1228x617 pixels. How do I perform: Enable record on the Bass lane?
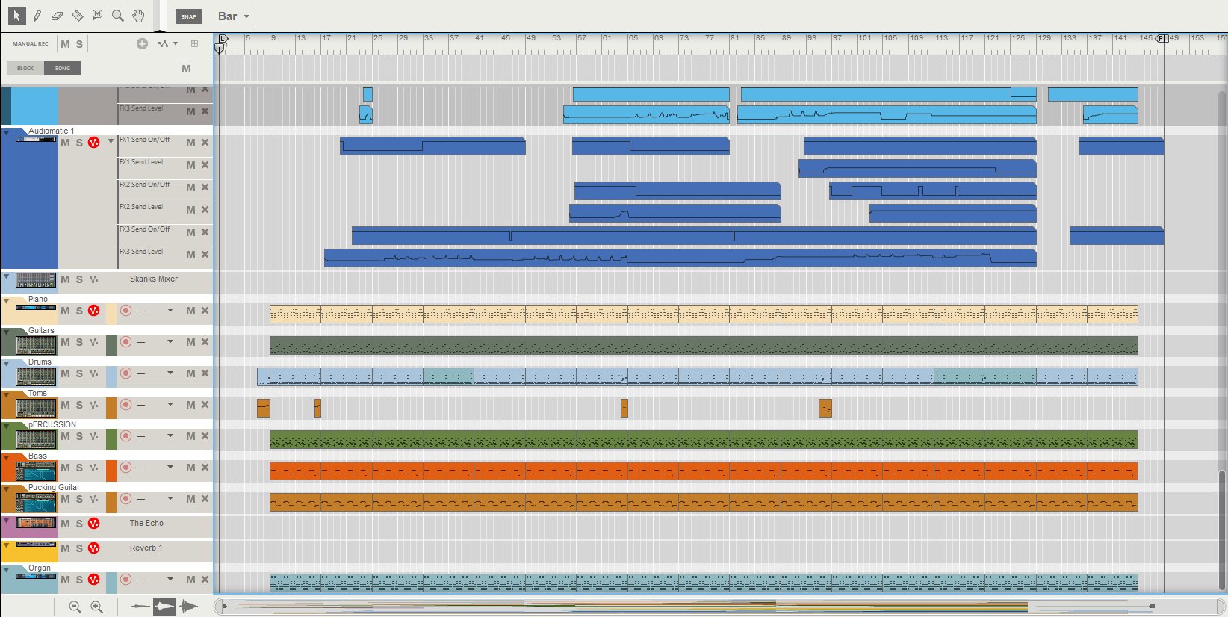pos(125,468)
